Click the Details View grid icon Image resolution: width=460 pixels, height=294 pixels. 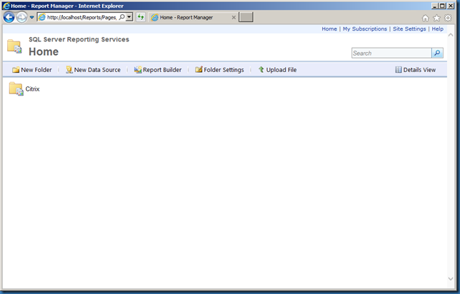tap(398, 69)
